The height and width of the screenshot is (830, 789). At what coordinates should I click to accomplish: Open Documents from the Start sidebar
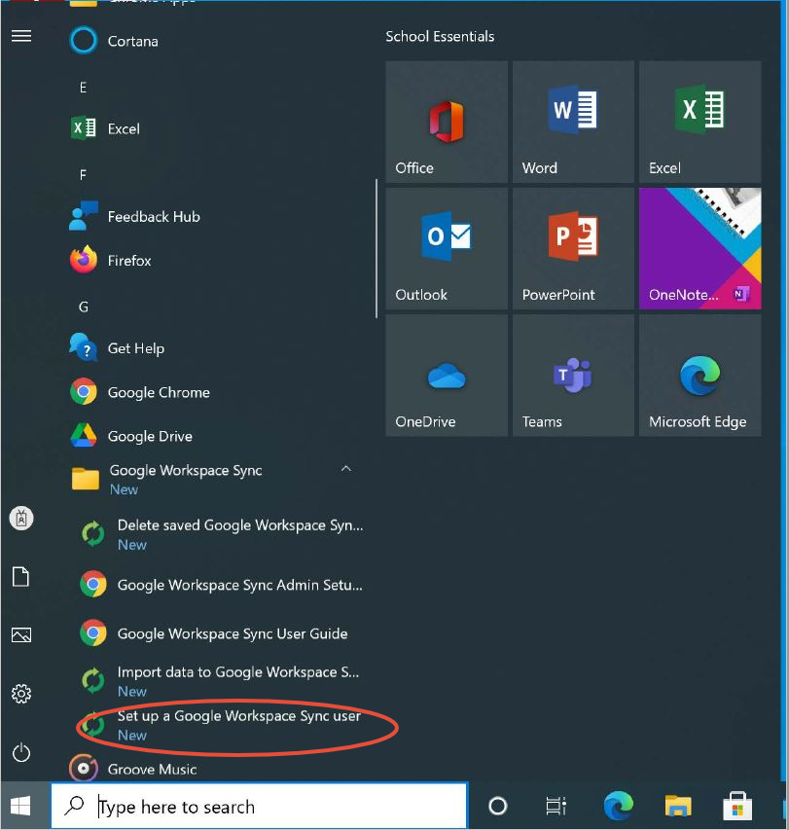21,576
